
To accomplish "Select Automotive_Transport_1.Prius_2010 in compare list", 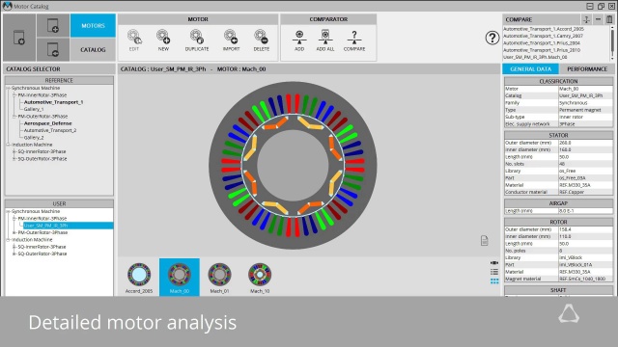I will click(x=542, y=50).
